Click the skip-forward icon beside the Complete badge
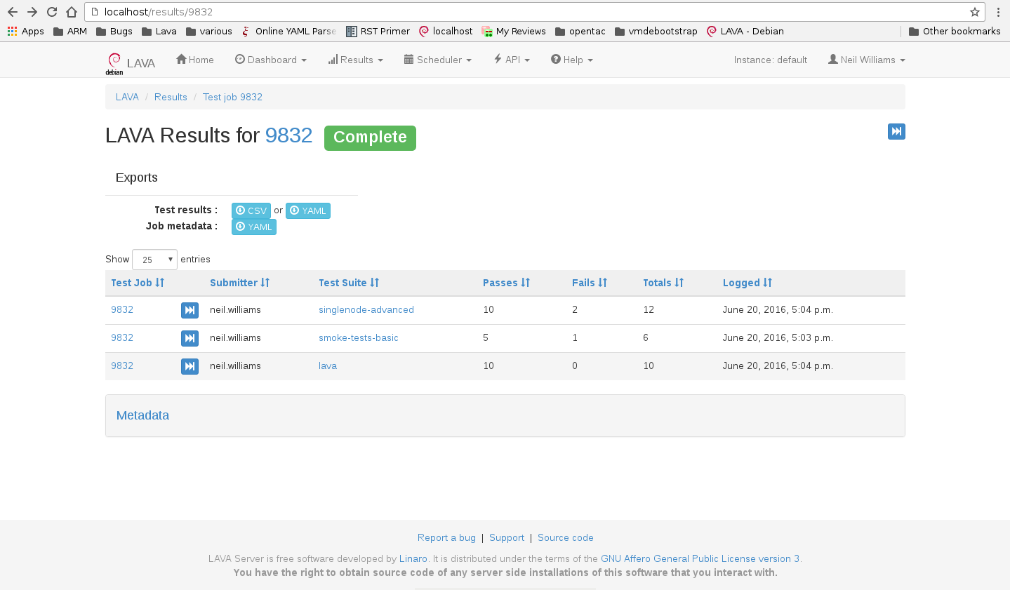The height and width of the screenshot is (590, 1010). pyautogui.click(x=896, y=131)
